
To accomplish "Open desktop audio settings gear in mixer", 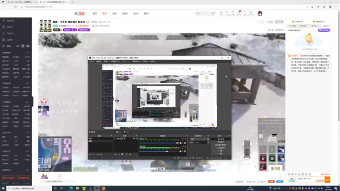I will [185, 152].
